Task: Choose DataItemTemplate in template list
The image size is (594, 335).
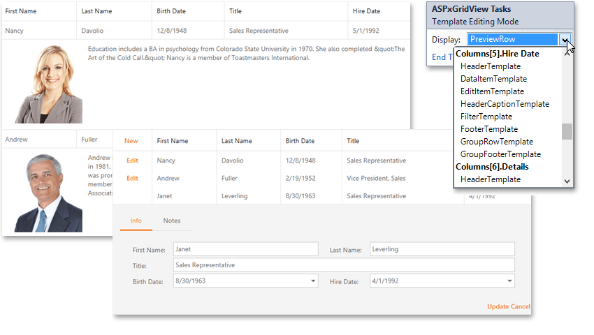Action: [x=493, y=79]
